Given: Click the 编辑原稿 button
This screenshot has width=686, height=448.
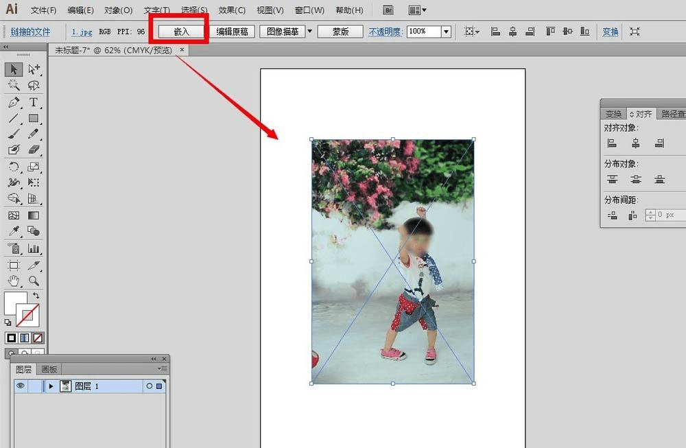Looking at the screenshot, I should point(232,32).
